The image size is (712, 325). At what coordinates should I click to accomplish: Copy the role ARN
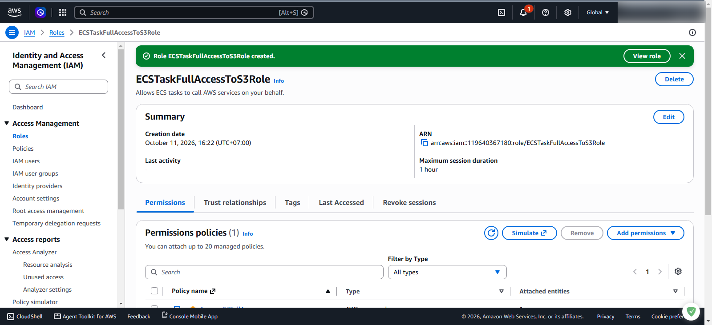point(425,143)
